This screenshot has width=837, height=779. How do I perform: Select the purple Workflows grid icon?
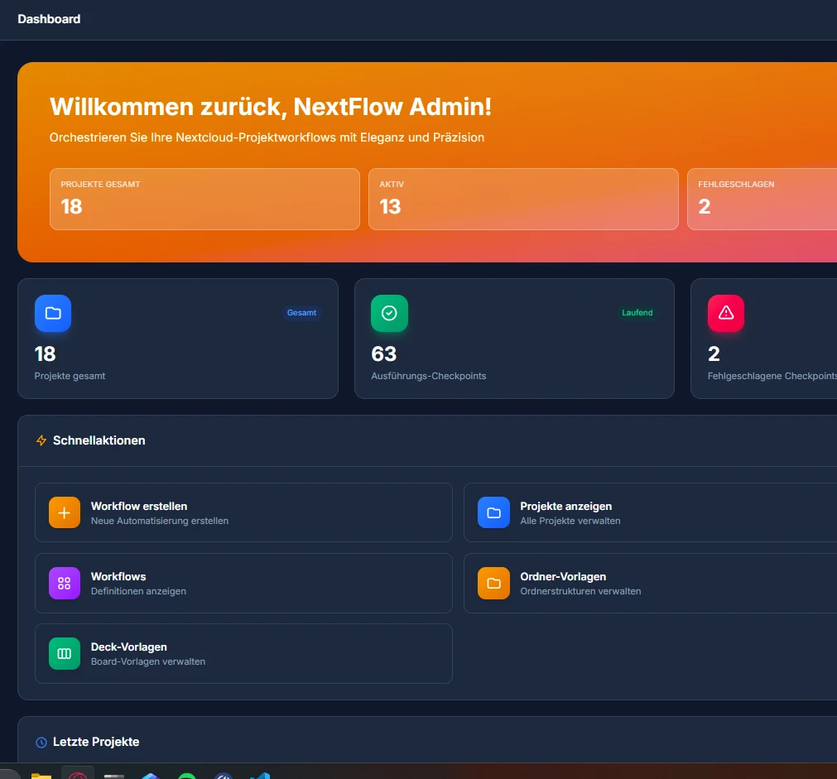click(64, 583)
